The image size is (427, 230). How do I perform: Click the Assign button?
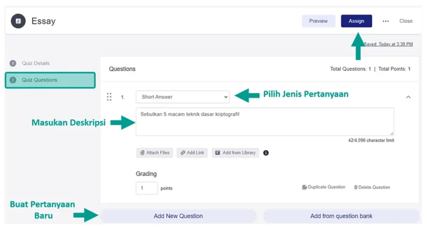(x=356, y=21)
